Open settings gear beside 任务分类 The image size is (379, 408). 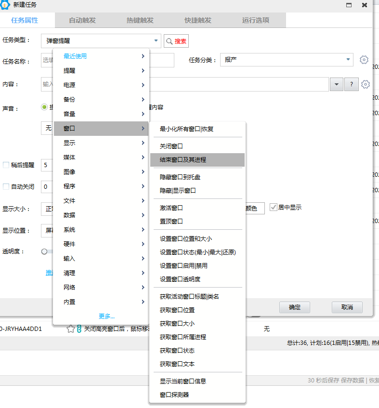pos(364,60)
